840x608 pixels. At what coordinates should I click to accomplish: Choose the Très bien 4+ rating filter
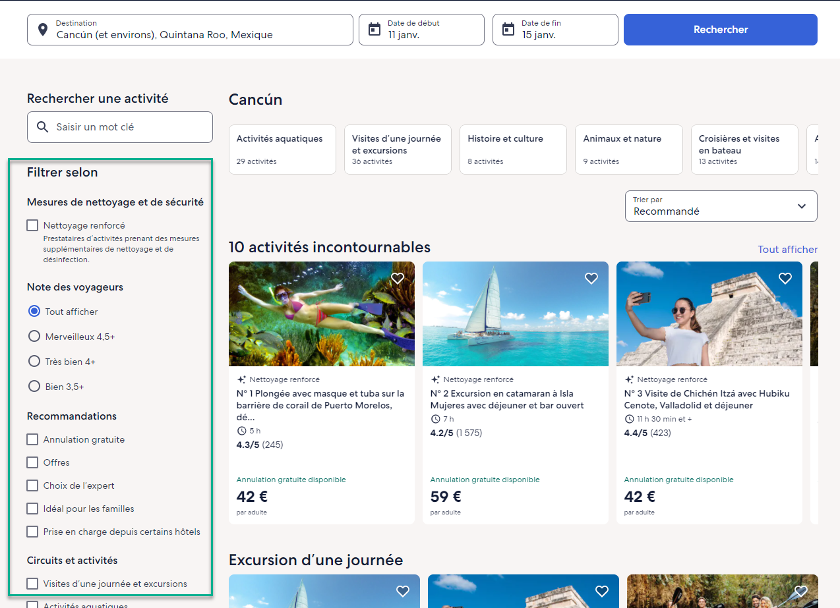[34, 361]
